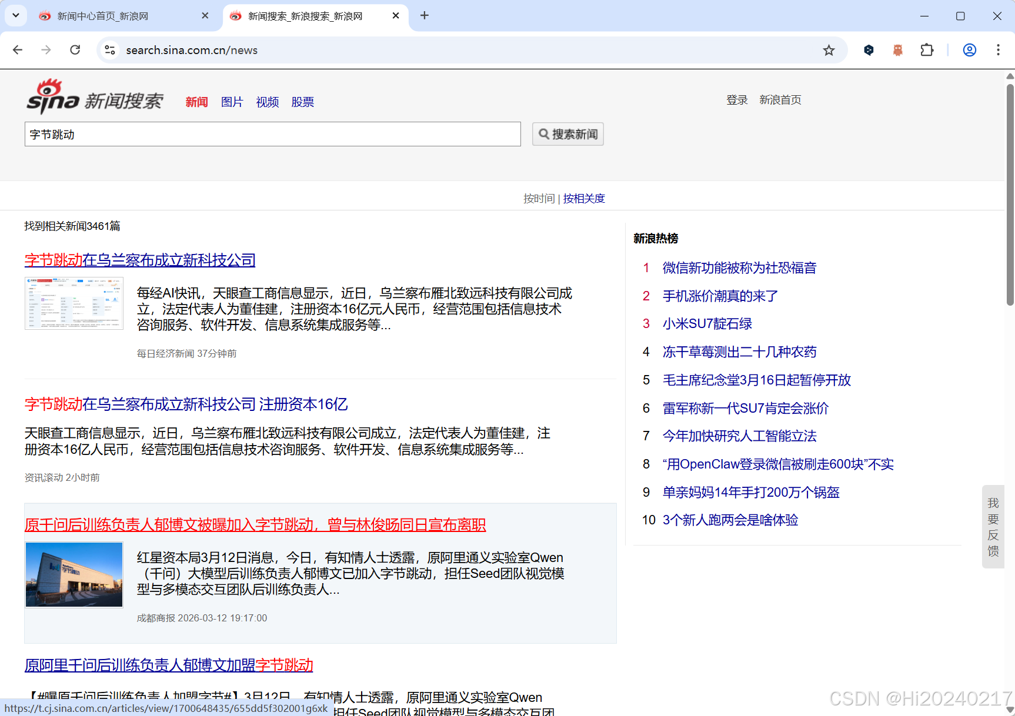Select the 视频 search category

pos(268,102)
